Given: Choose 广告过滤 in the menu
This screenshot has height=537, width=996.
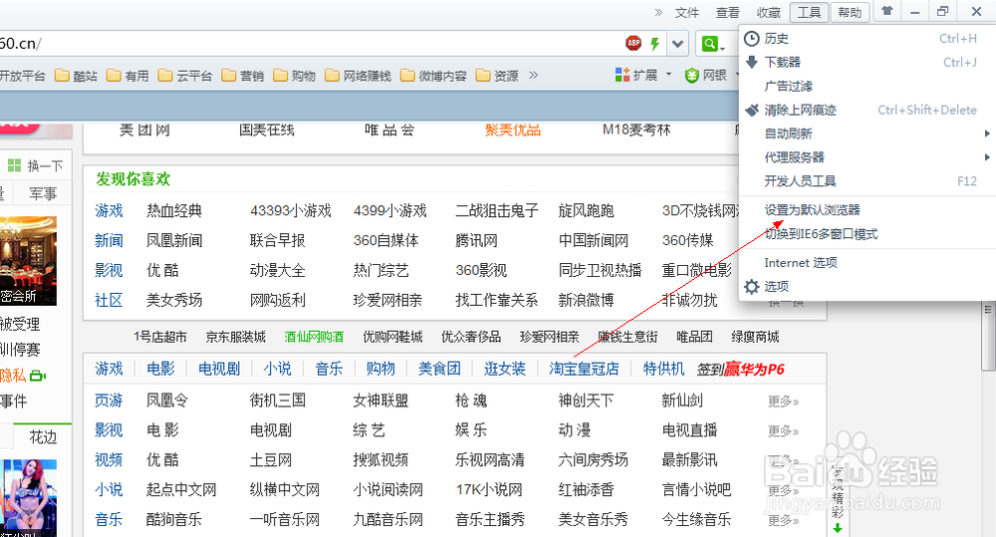Looking at the screenshot, I should [868, 86].
